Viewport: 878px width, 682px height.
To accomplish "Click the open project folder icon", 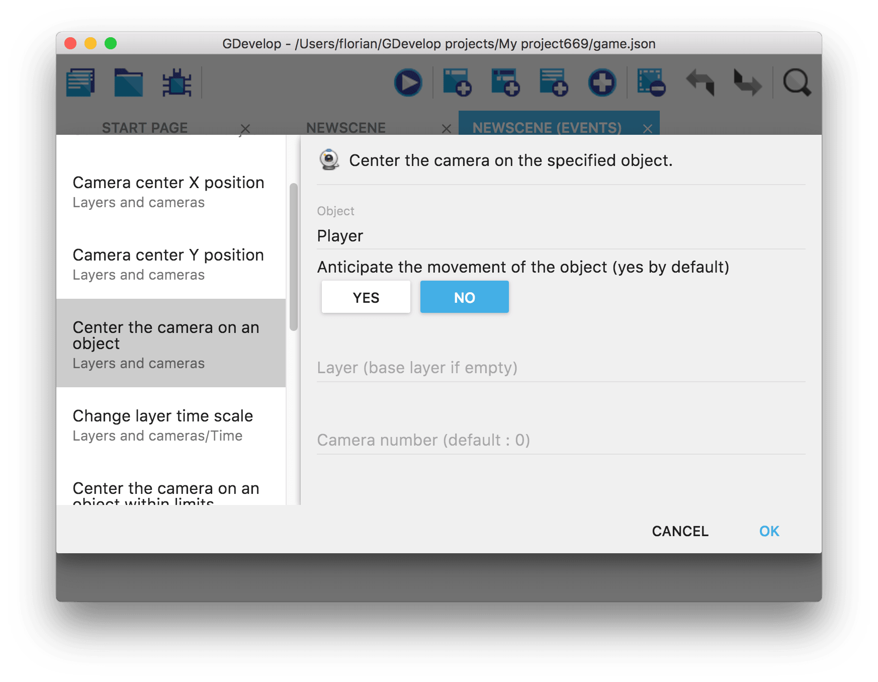I will tap(129, 82).
